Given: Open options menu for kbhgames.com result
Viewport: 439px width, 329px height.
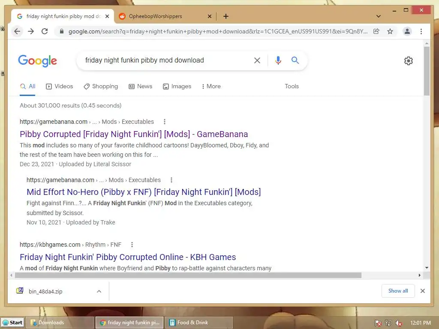Looking at the screenshot, I should [132, 245].
